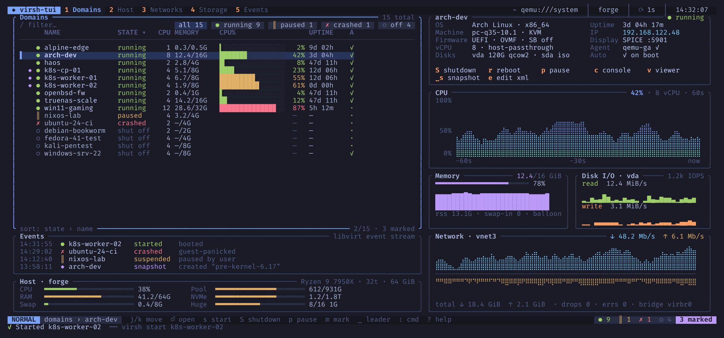Screen dimensions: 724x338
Task: Filter domains by crashed 1
Action: tap(347, 25)
